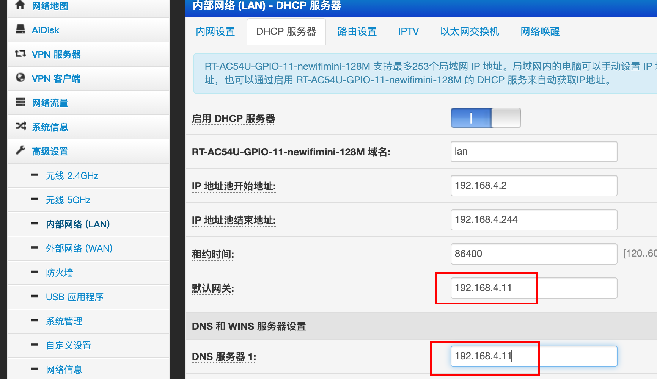
Task: Click the IP 地址池开始地址 text box
Action: coord(533,186)
